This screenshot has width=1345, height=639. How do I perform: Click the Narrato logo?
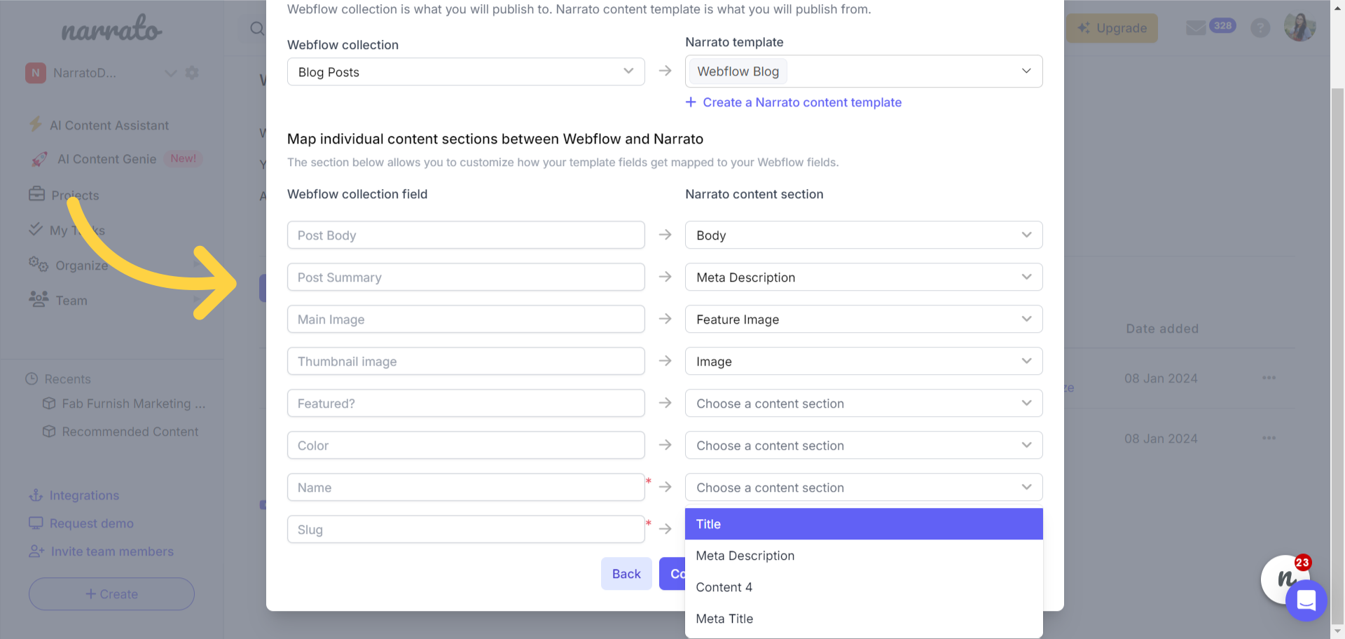111,29
